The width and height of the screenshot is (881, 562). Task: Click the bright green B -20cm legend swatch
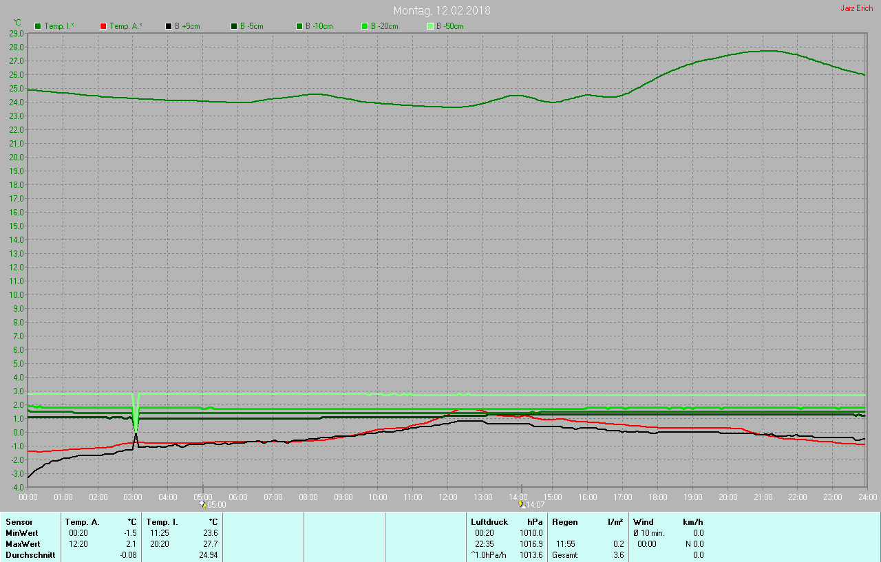pyautogui.click(x=365, y=26)
